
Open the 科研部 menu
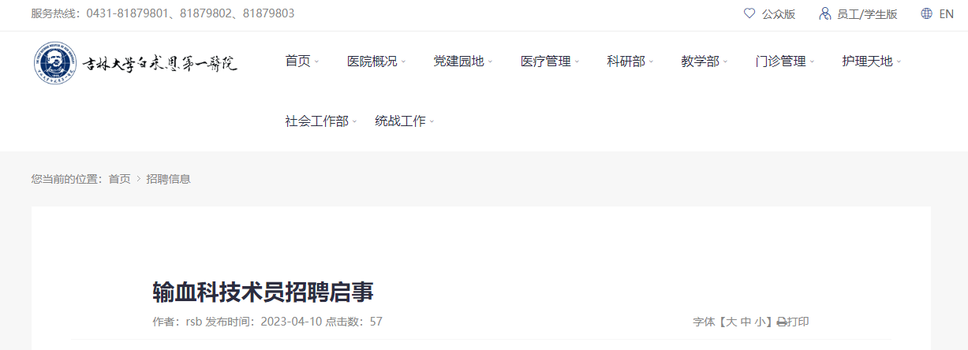(630, 61)
